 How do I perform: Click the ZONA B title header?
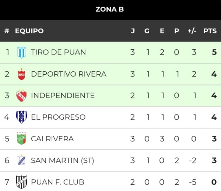click(x=110, y=10)
